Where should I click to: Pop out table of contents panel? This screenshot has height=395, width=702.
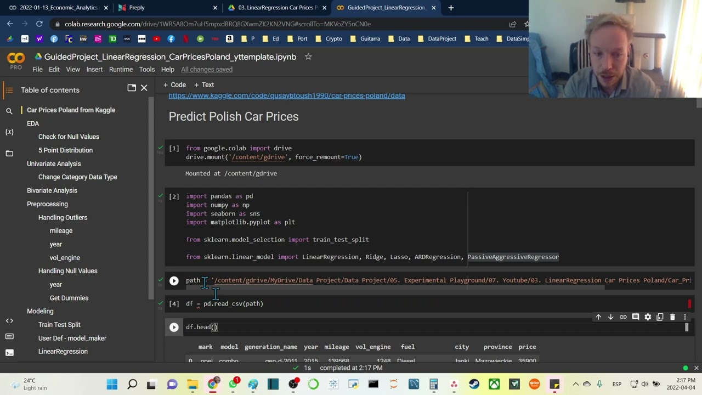pyautogui.click(x=132, y=88)
